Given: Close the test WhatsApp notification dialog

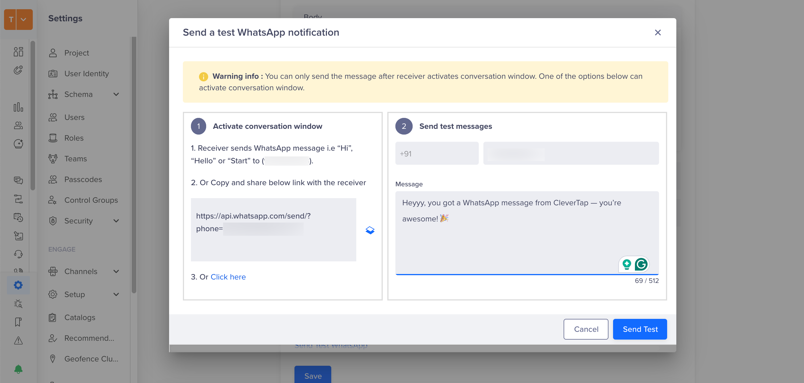Looking at the screenshot, I should tap(658, 32).
